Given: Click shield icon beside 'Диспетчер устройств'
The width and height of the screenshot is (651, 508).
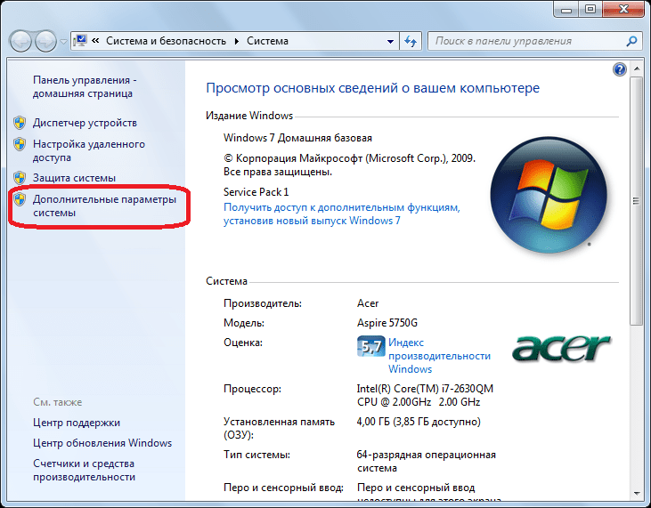Looking at the screenshot, I should point(20,123).
